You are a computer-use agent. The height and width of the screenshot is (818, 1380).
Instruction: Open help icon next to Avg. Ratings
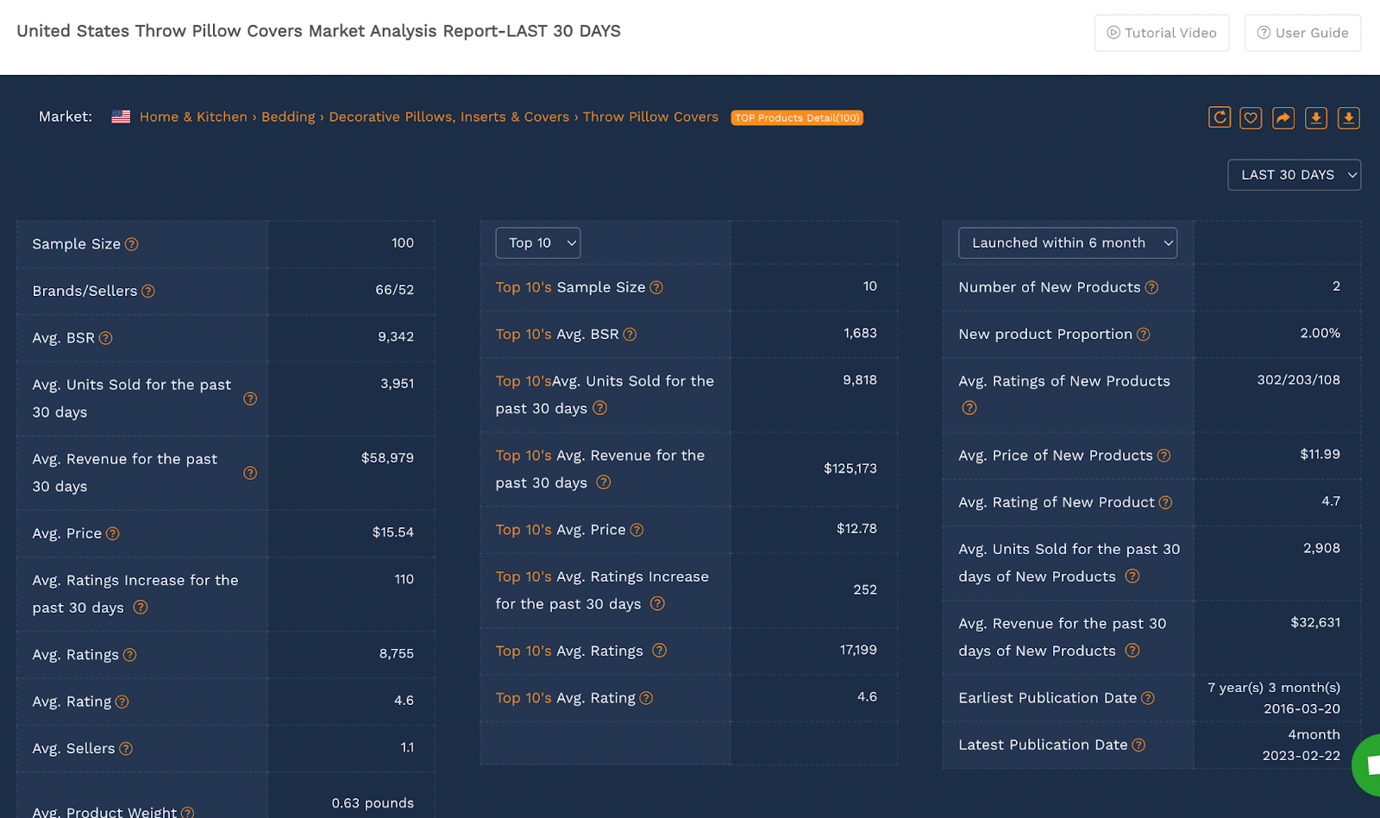pos(129,655)
